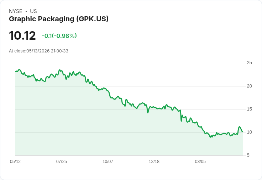The height and width of the screenshot is (180, 262).
Task: Click the current price 10.12
Action: (22, 35)
